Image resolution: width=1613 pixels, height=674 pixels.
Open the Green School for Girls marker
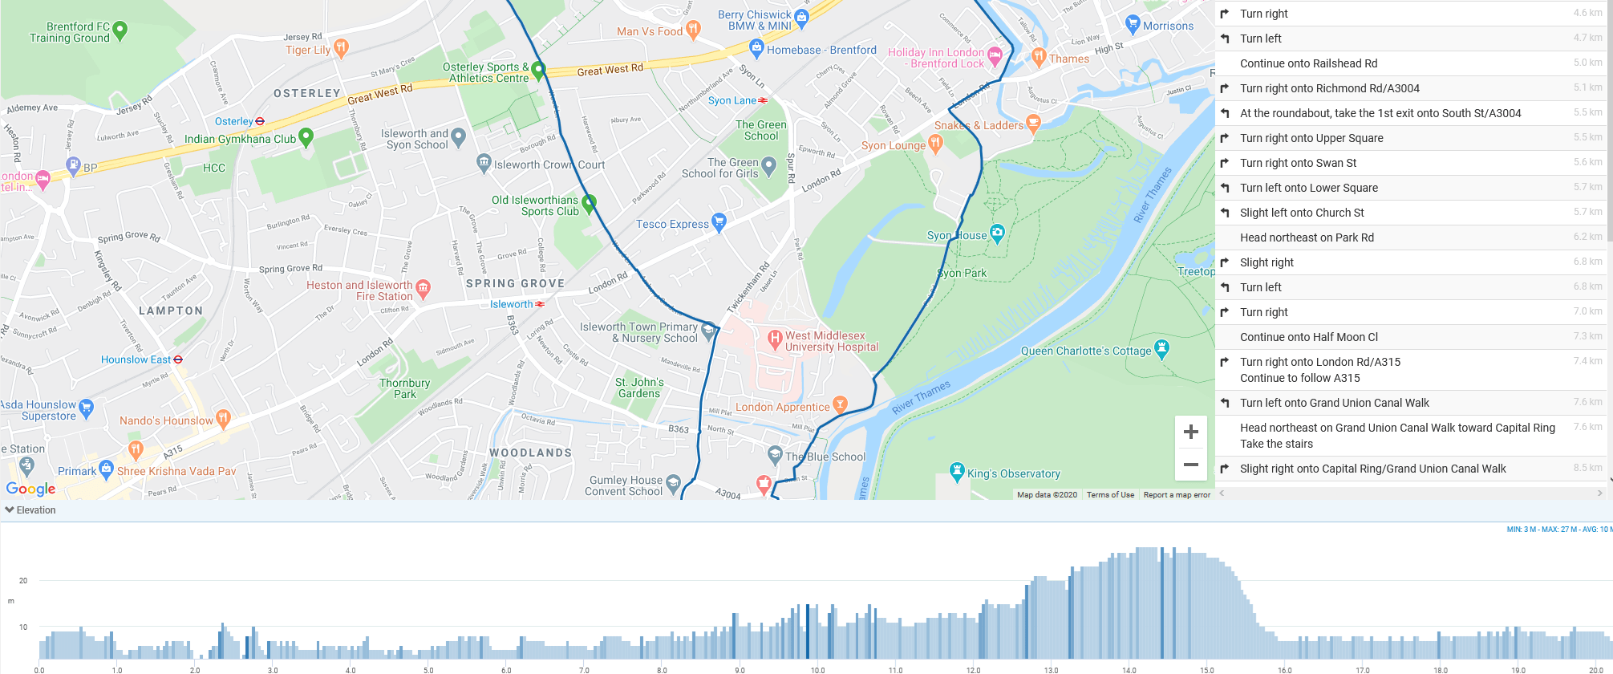point(768,166)
